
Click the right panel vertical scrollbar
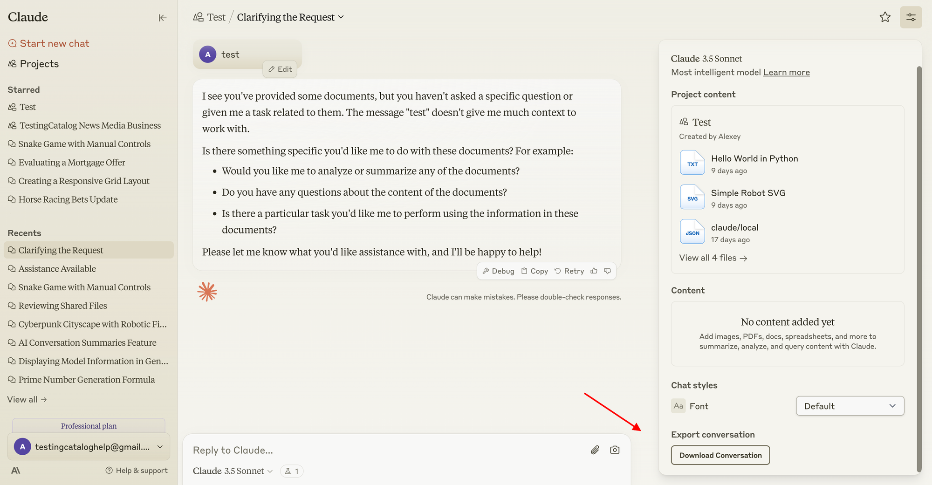[919, 269]
